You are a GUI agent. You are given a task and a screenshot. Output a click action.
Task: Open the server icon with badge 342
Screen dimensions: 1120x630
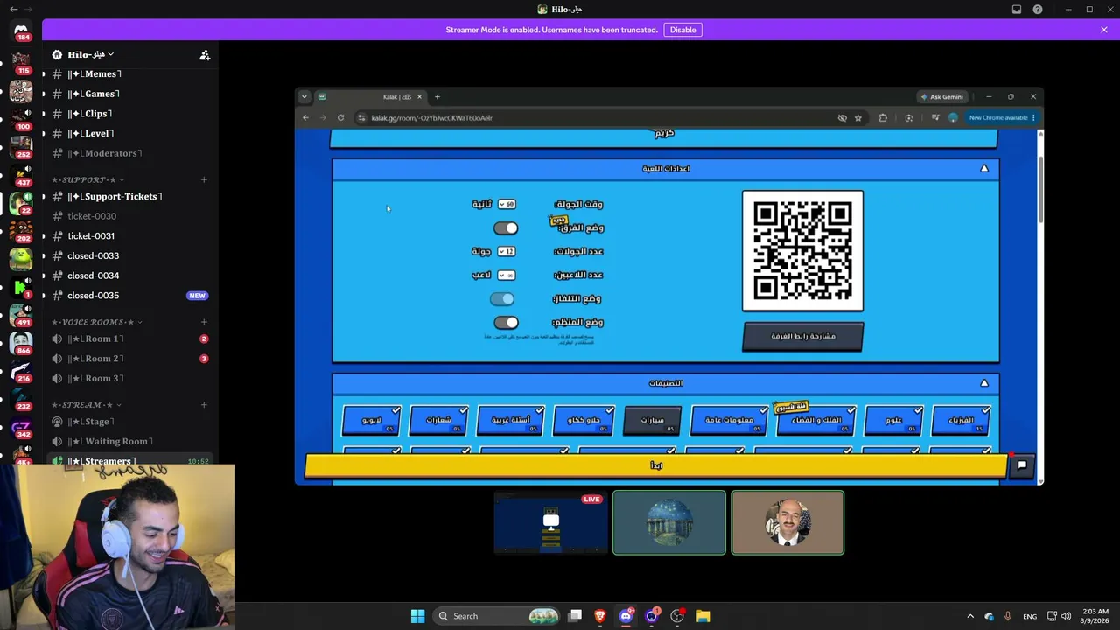tap(21, 426)
